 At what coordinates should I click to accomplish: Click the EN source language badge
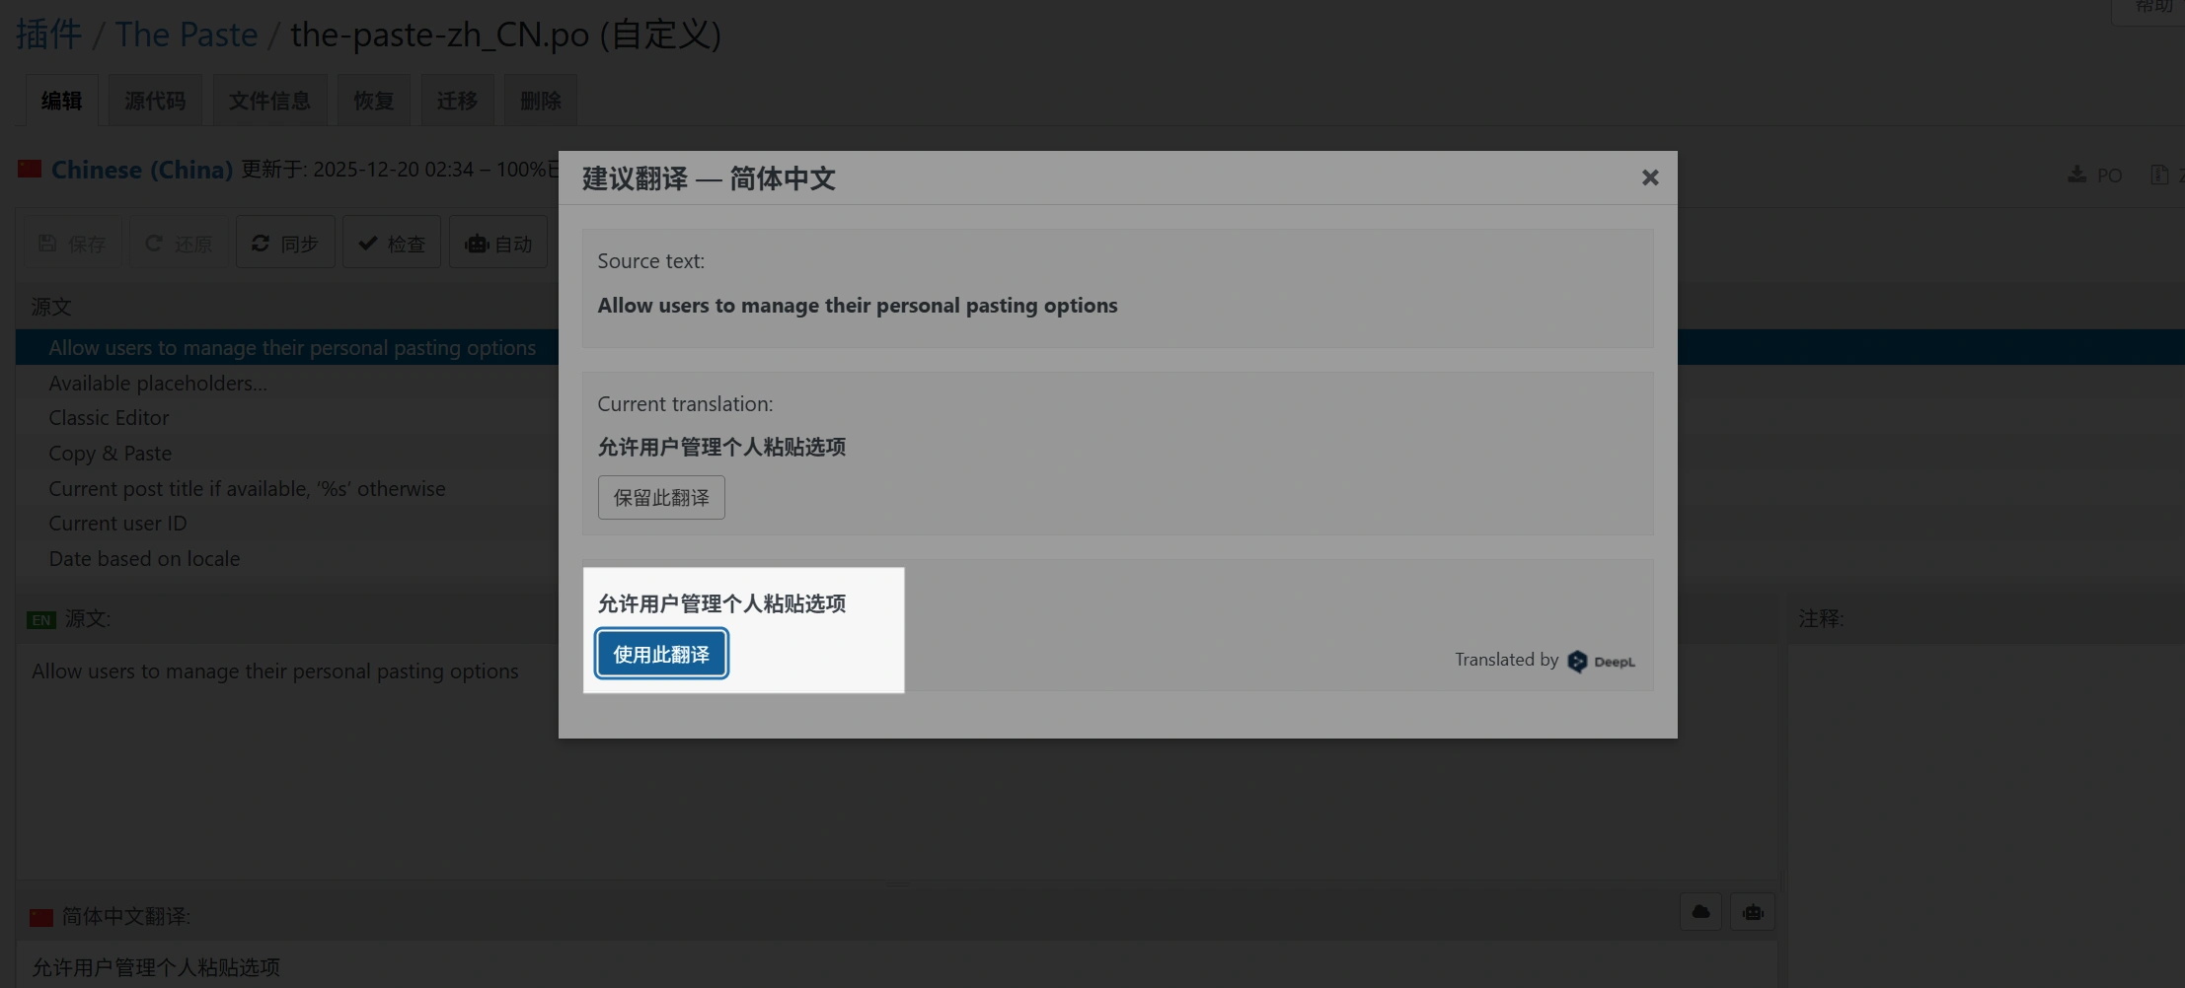pyautogui.click(x=41, y=619)
